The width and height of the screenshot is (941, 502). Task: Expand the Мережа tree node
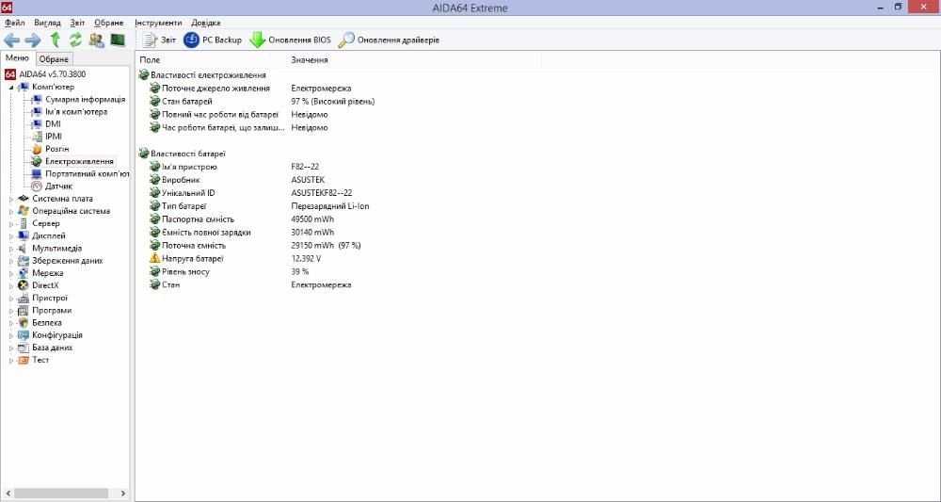pos(11,273)
